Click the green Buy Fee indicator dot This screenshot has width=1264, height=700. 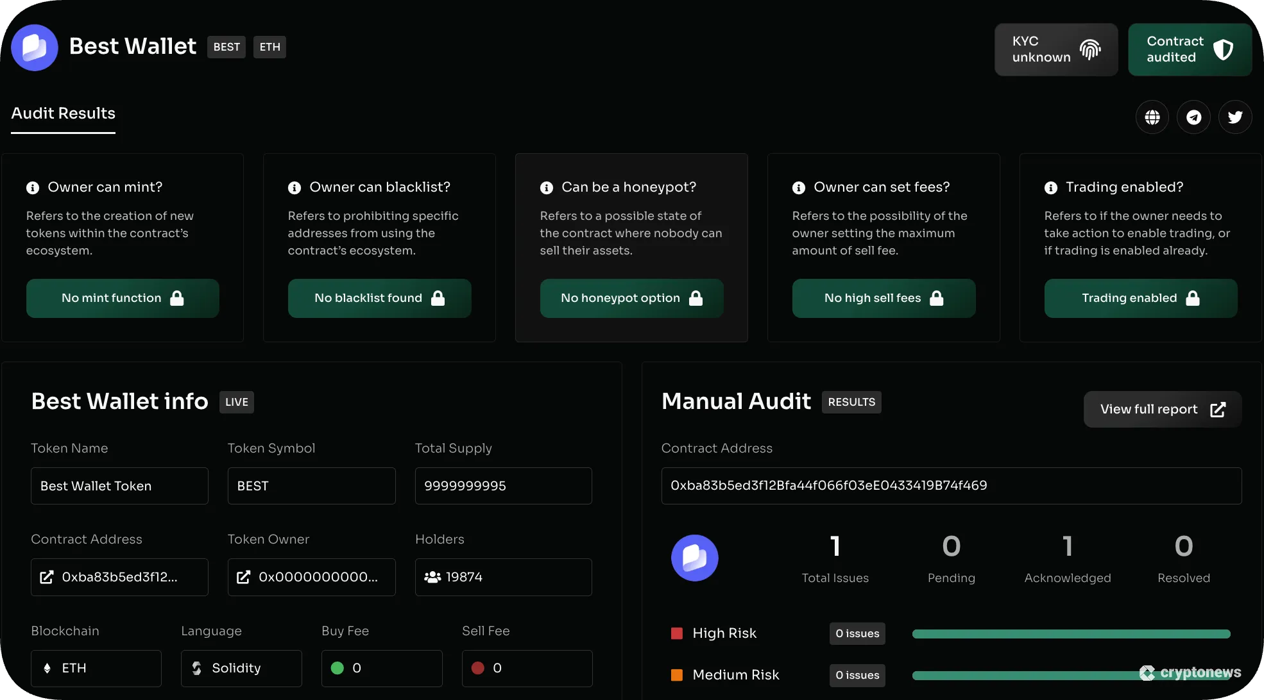337,668
